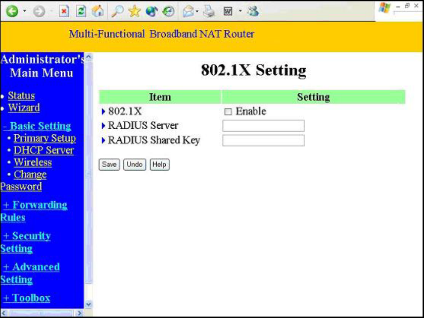Refresh the page with the green arrows icon

(x=81, y=11)
